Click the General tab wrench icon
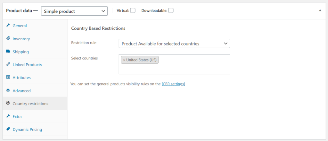328x141 pixels. click(8, 25)
